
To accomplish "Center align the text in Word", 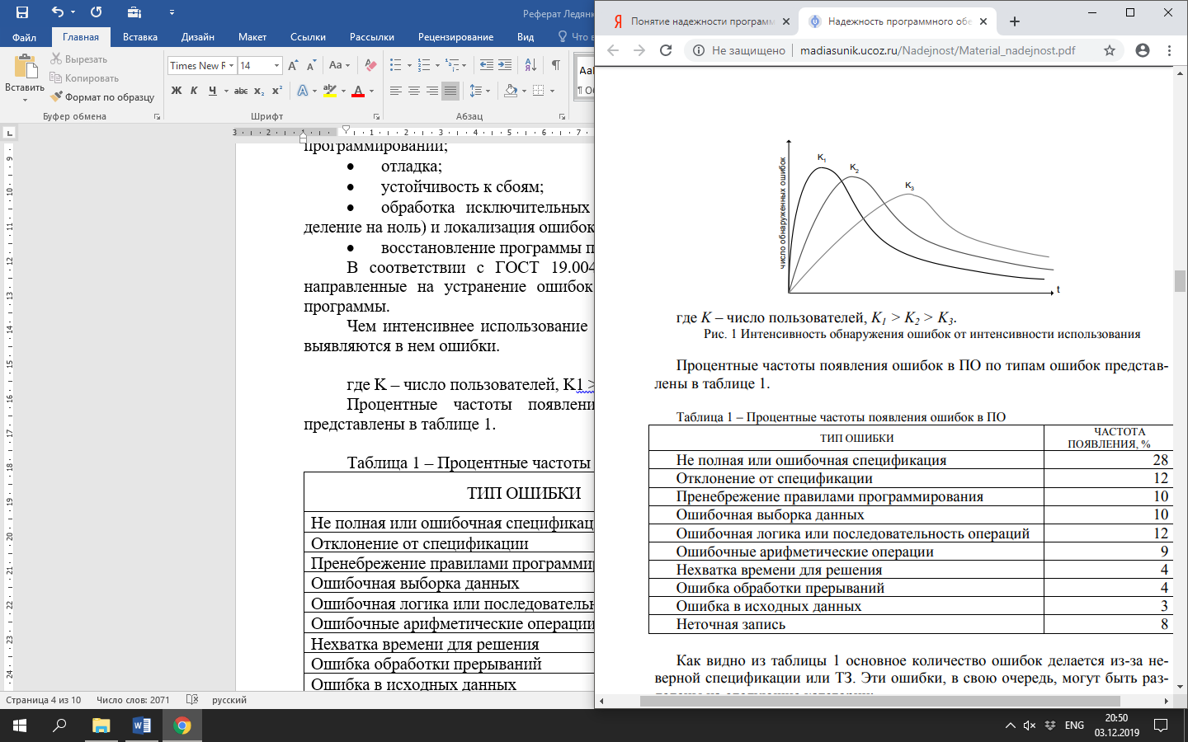I will (414, 91).
